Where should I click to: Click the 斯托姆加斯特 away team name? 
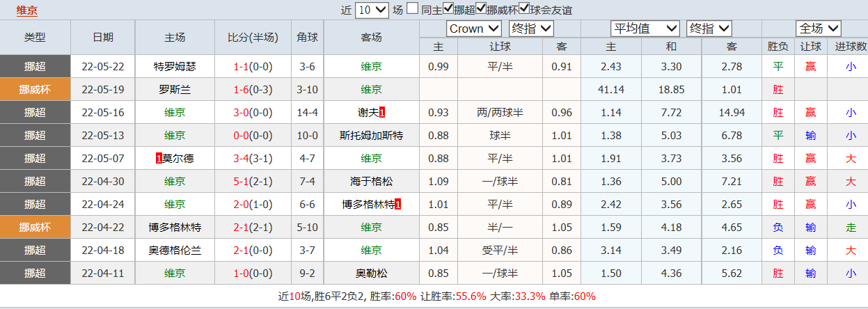pos(371,136)
